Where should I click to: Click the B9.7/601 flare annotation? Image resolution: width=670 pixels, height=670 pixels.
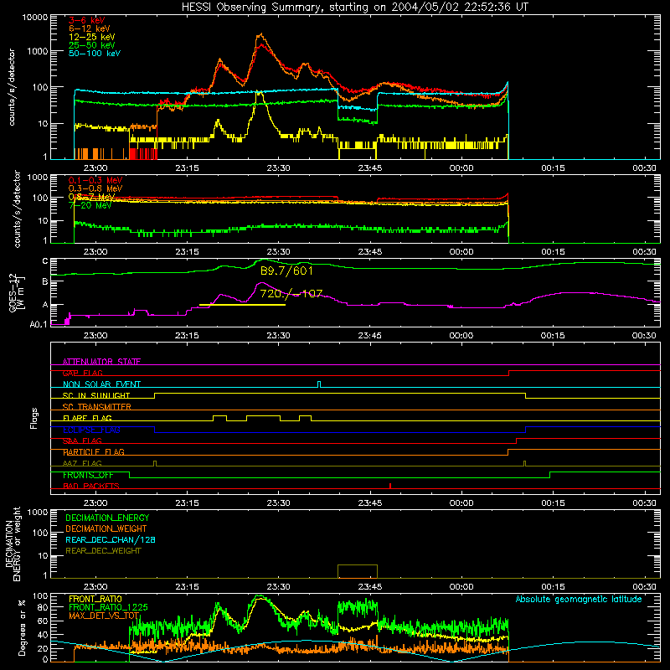[x=286, y=271]
